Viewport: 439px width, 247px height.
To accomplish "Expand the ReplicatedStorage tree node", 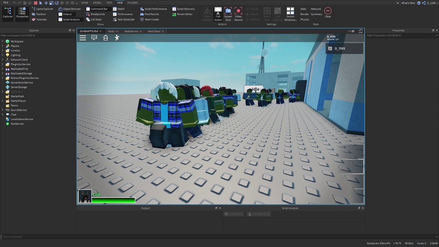I will pyautogui.click(x=3, y=73).
